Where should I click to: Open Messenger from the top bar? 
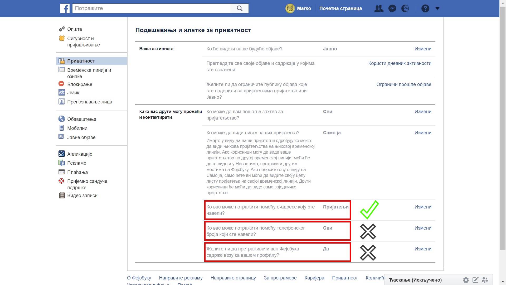pyautogui.click(x=392, y=8)
